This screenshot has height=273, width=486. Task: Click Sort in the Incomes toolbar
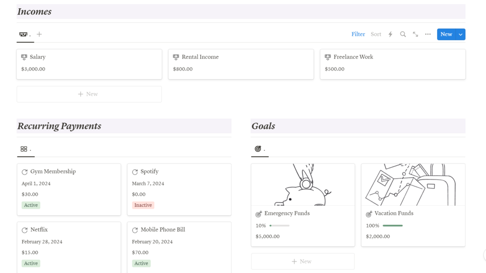click(x=376, y=34)
